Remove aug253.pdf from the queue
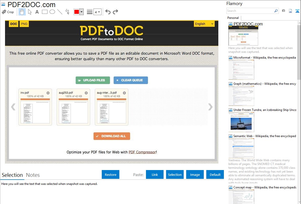301x204 pixels. point(86,93)
